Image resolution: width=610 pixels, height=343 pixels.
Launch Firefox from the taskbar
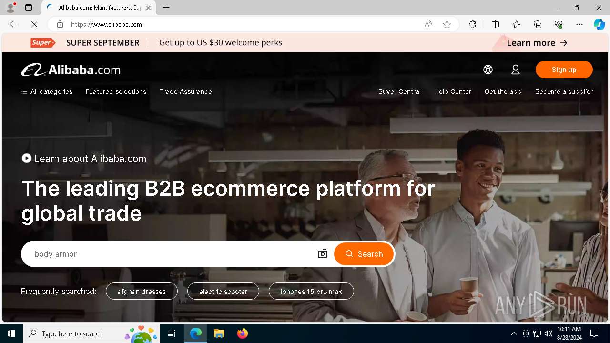[x=242, y=333]
